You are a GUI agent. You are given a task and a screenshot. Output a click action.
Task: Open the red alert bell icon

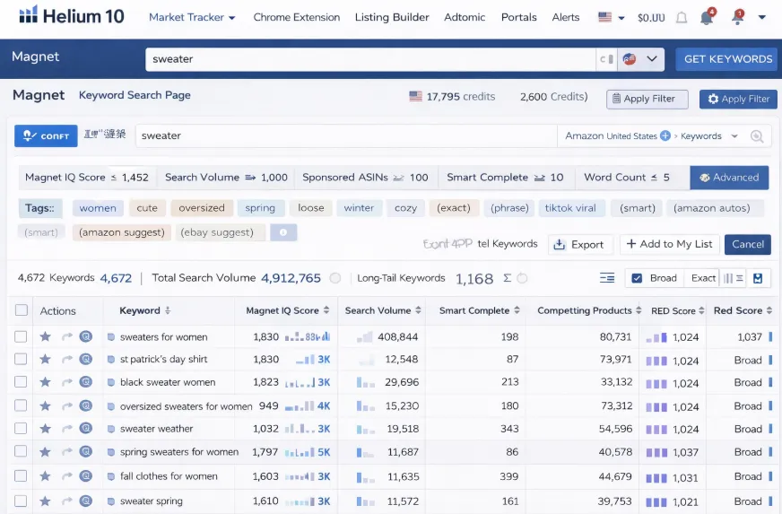tap(738, 17)
